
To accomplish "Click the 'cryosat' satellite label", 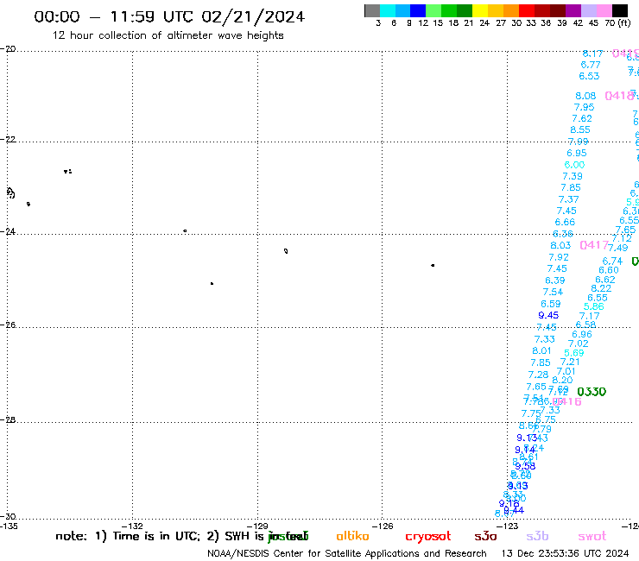I will (428, 537).
